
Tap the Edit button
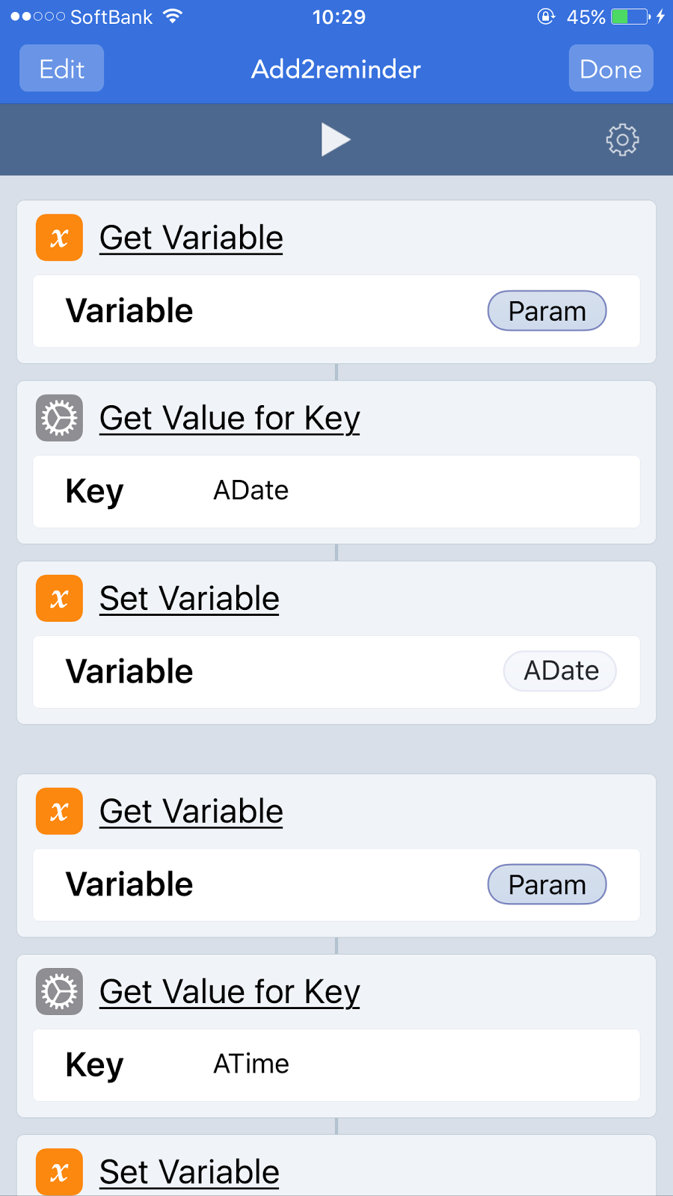[x=61, y=69]
